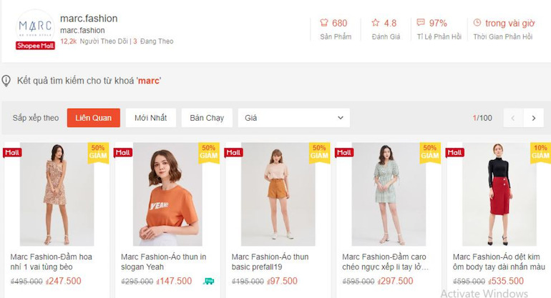Image resolution: width=551 pixels, height=298 pixels.
Task: Click the marc.fashion username under shop name
Action: point(82,31)
